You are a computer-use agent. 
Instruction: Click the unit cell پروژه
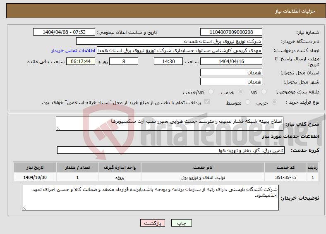(x=120, y=177)
